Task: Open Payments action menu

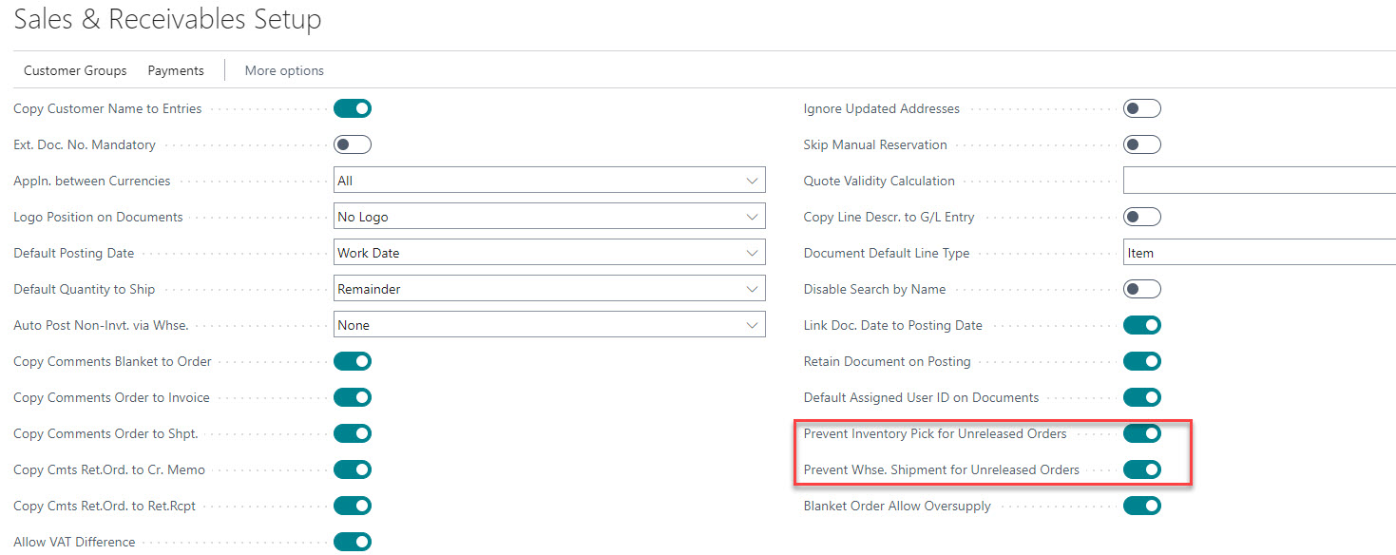Action: (x=176, y=70)
